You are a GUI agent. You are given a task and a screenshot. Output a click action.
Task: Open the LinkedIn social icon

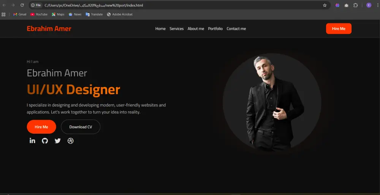coord(32,141)
